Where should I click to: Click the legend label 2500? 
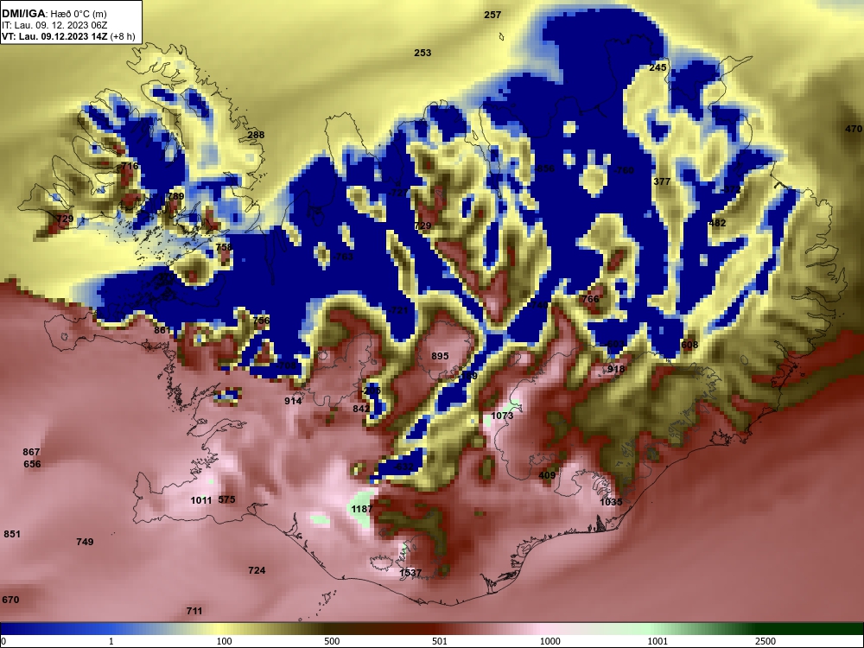pos(766,641)
